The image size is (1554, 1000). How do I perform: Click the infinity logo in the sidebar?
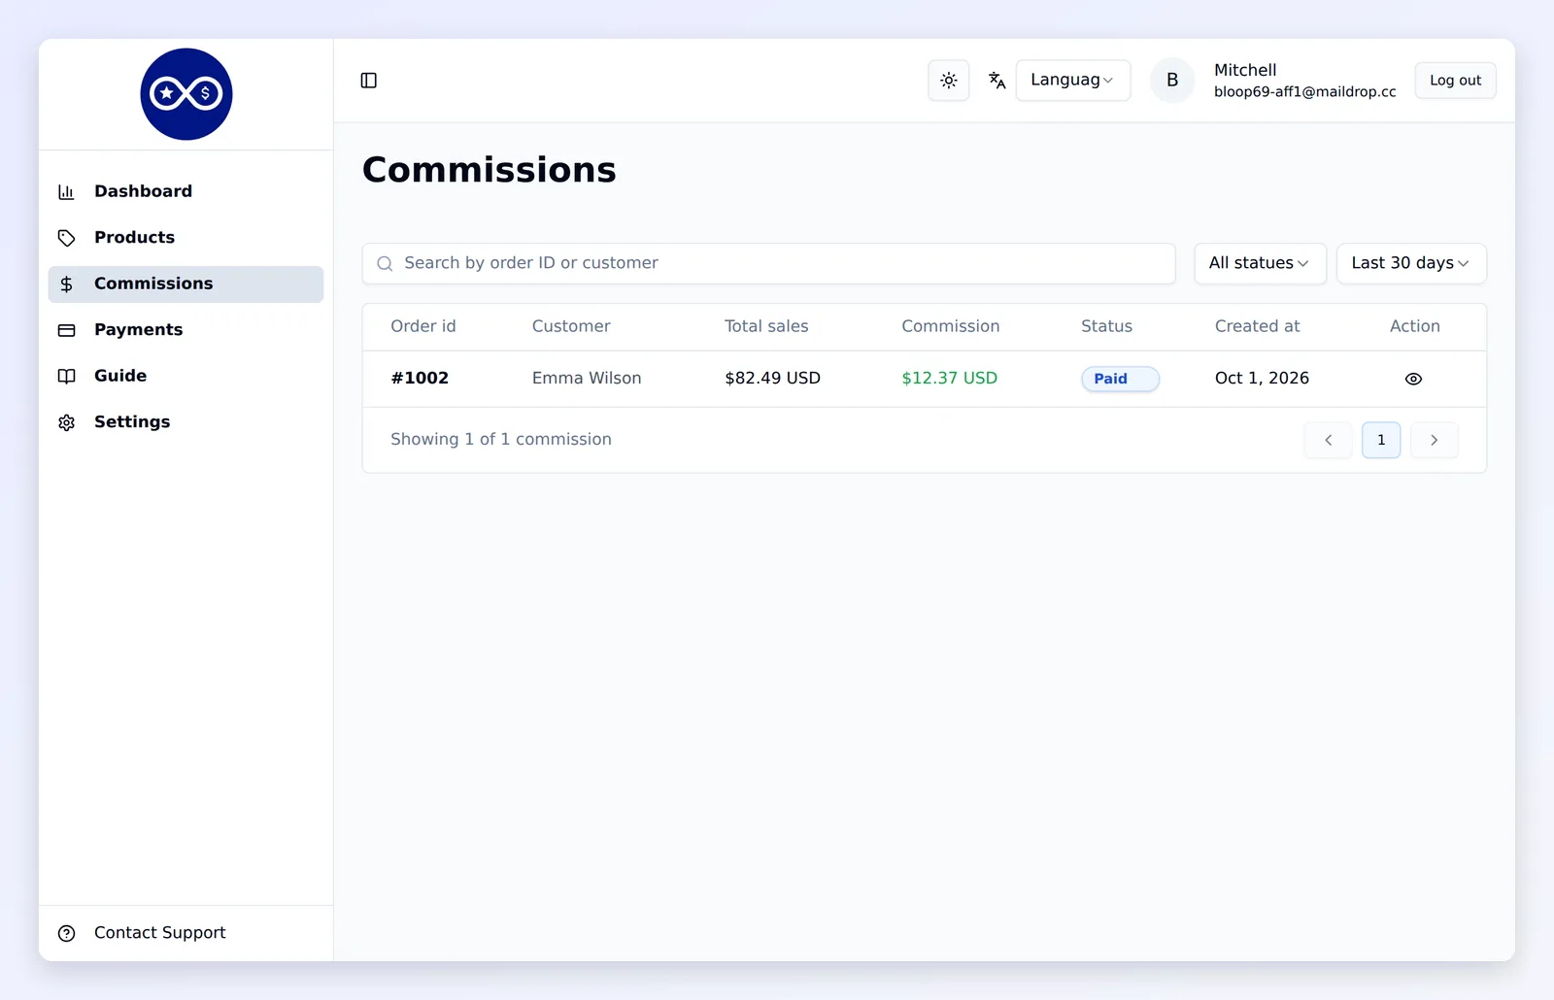[x=186, y=94]
